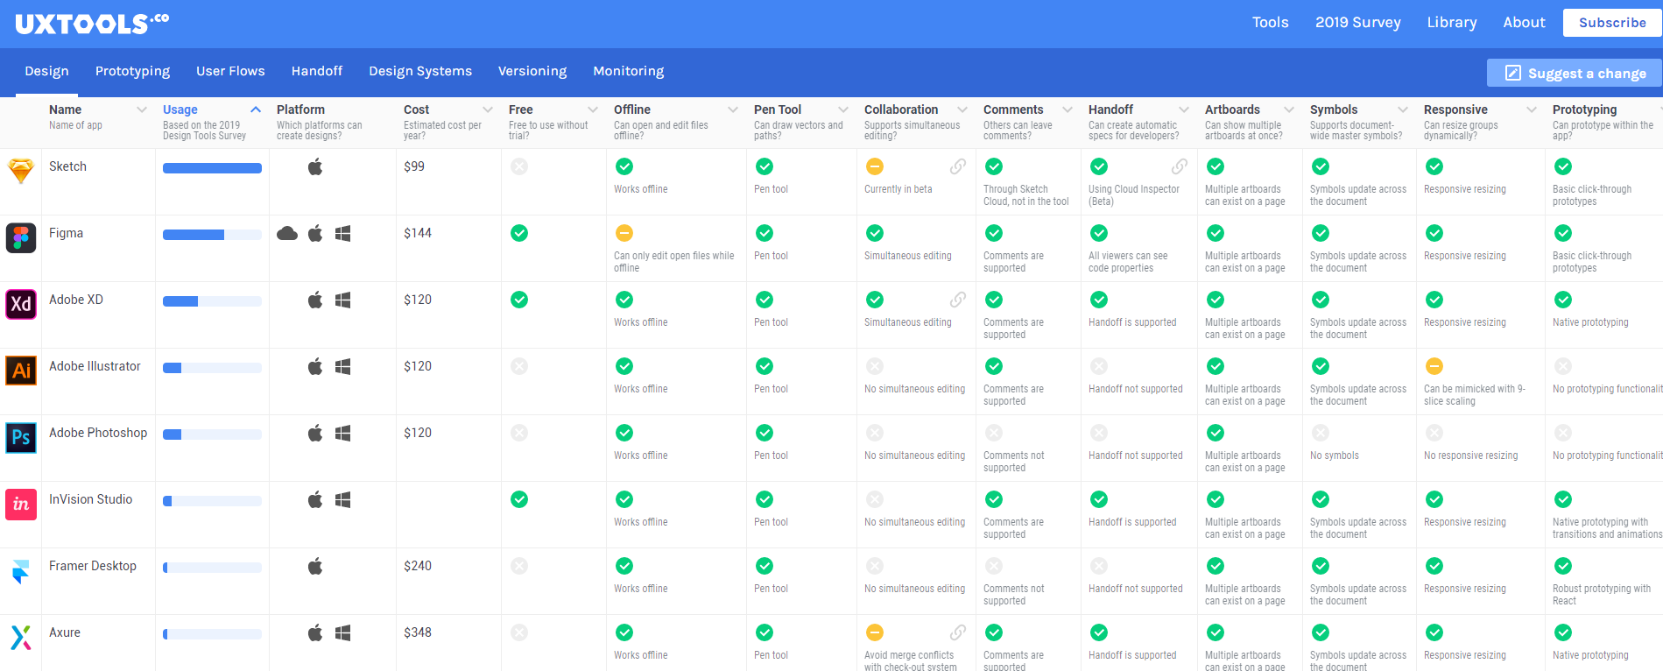Click Figma's cloud platform icon
This screenshot has height=671, width=1663.
tap(287, 233)
